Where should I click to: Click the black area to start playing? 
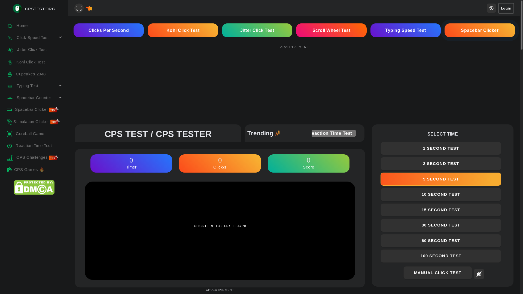[x=220, y=231]
